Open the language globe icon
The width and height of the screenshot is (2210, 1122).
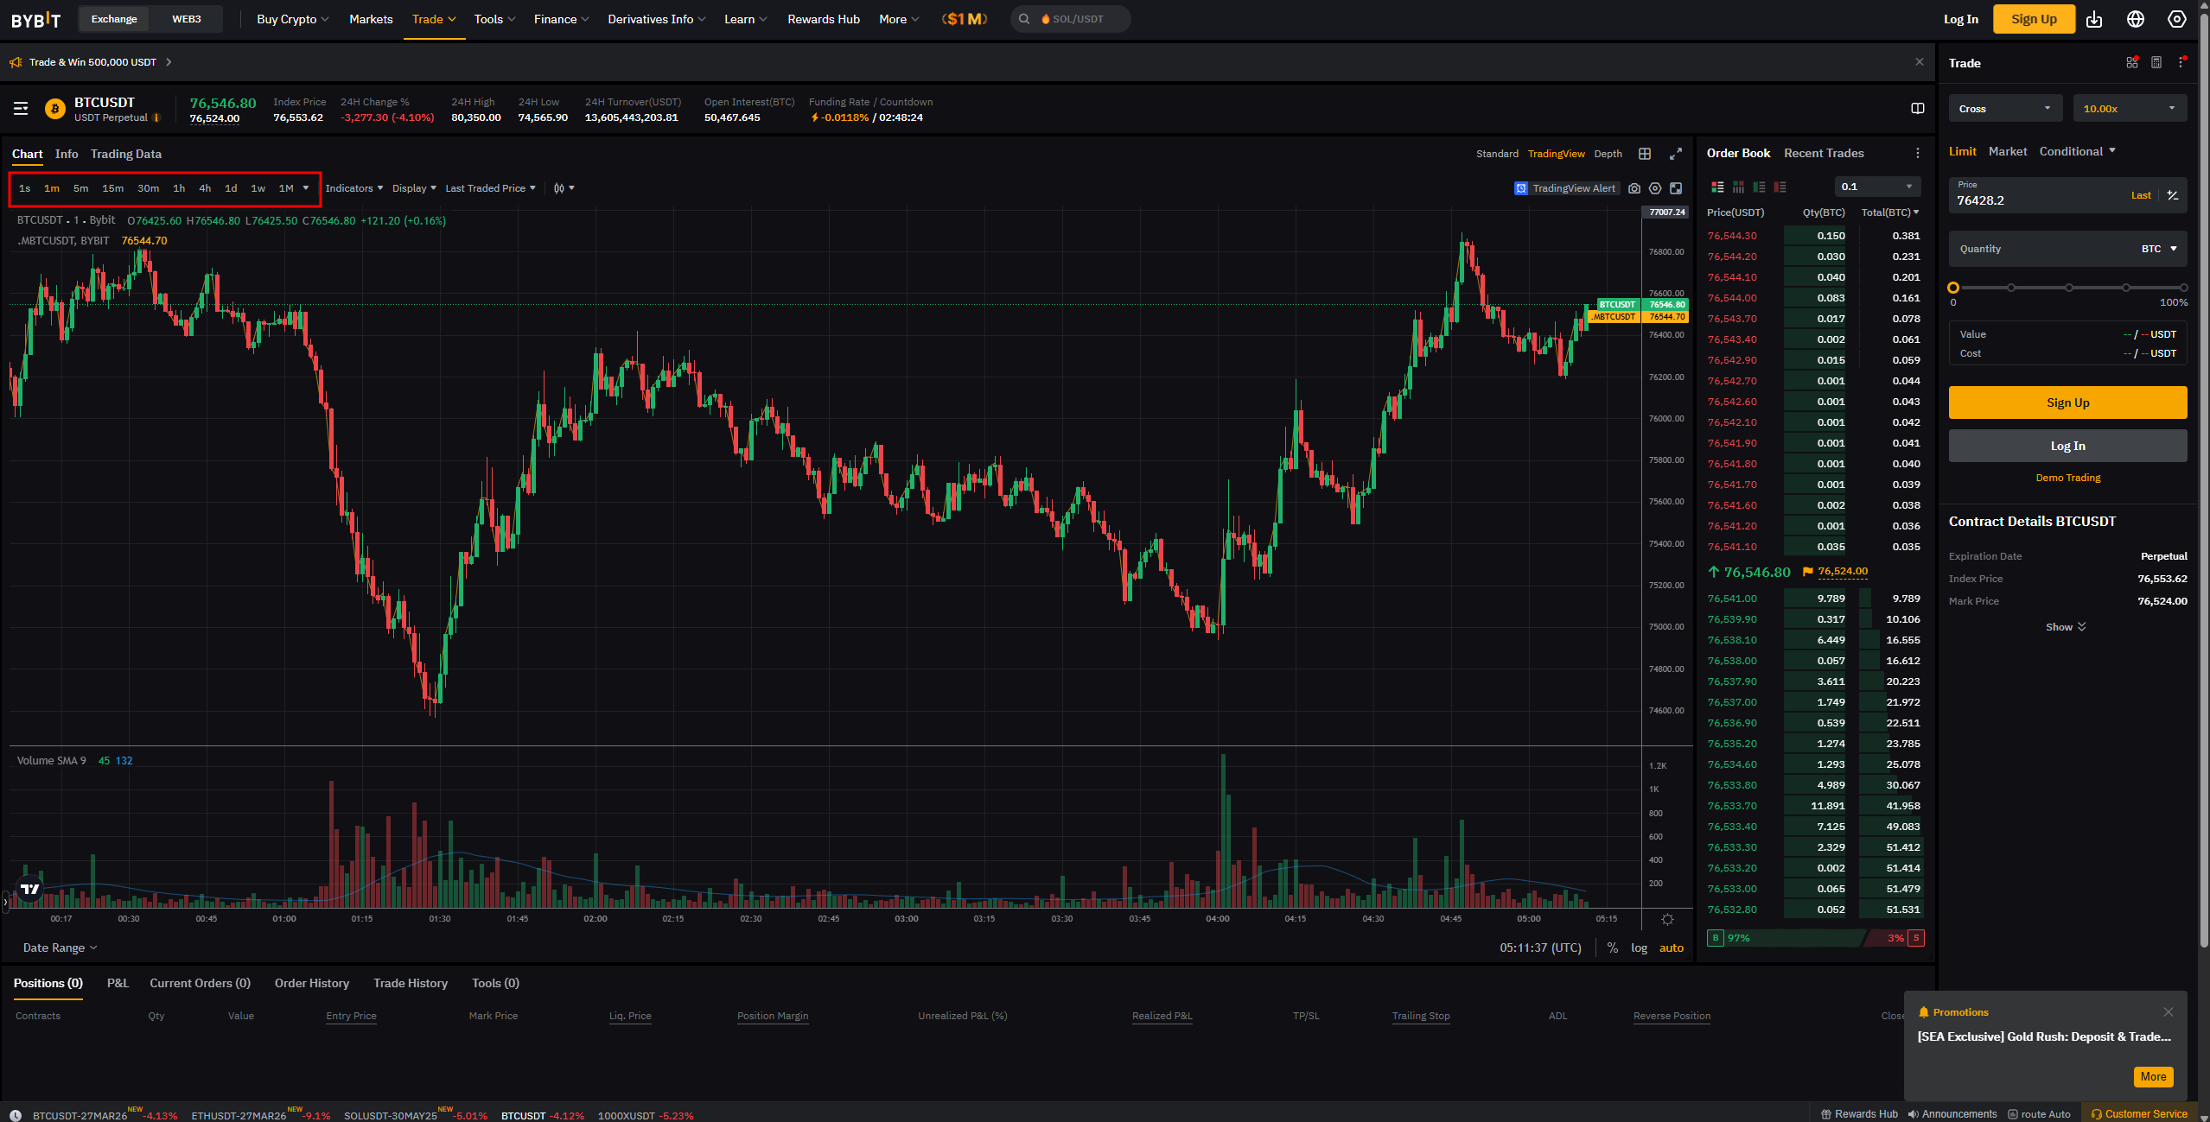pos(2135,19)
